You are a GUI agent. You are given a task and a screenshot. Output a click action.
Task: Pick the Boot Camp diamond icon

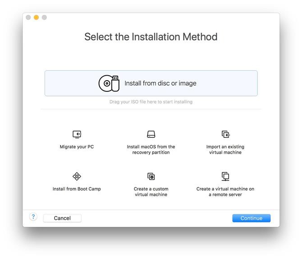tap(77, 176)
